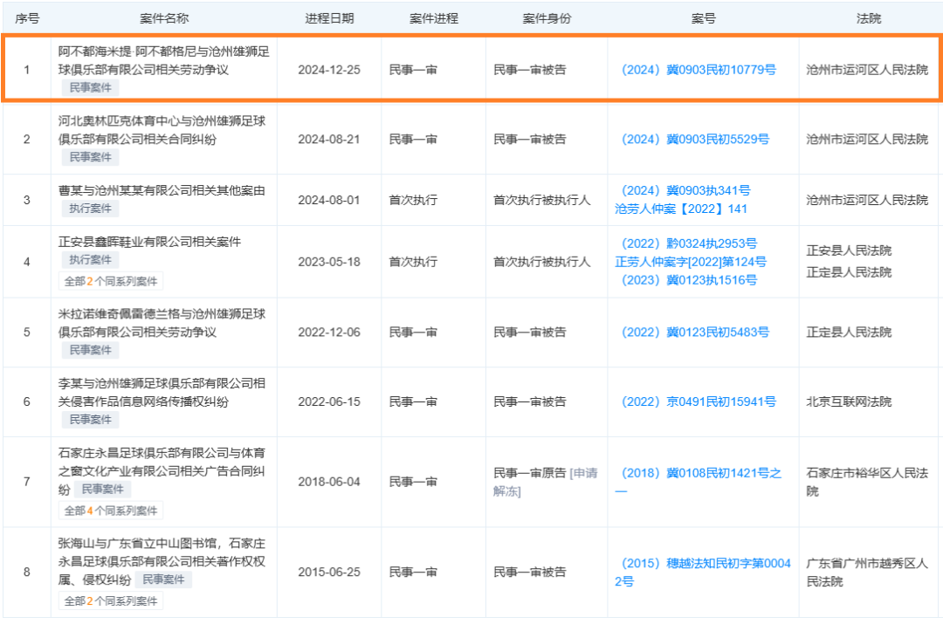Click the 民事案件 tag in row 1
943x624 pixels.
click(90, 88)
